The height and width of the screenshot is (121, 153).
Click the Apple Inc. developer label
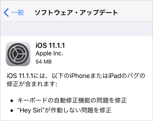pyautogui.click(x=50, y=53)
